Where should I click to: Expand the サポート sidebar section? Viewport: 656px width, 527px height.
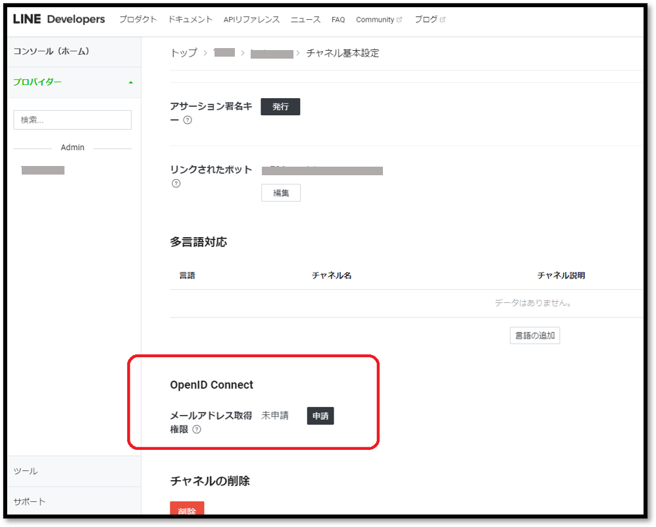28,501
